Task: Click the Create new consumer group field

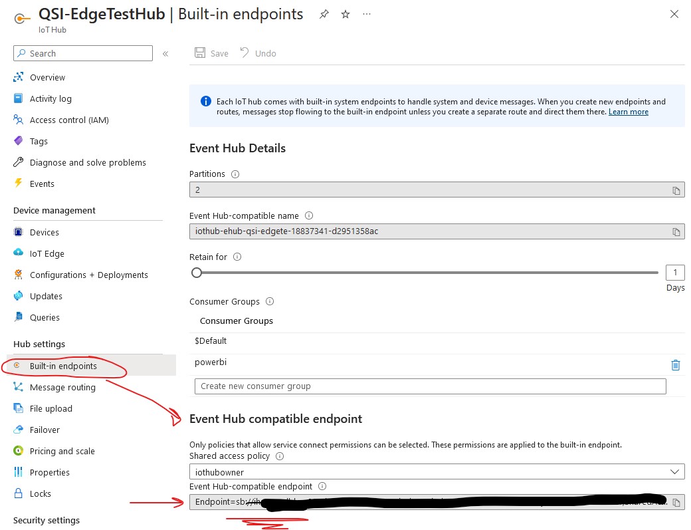Action: click(430, 386)
